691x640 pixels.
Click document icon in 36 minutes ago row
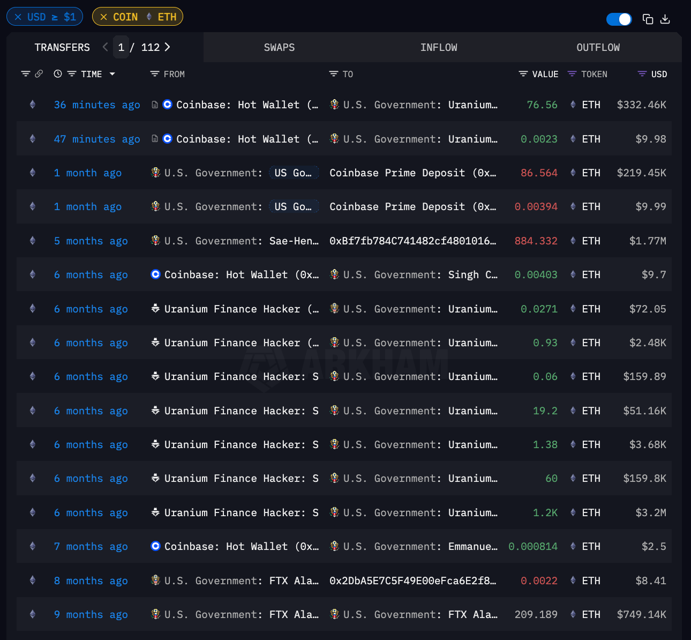(155, 105)
